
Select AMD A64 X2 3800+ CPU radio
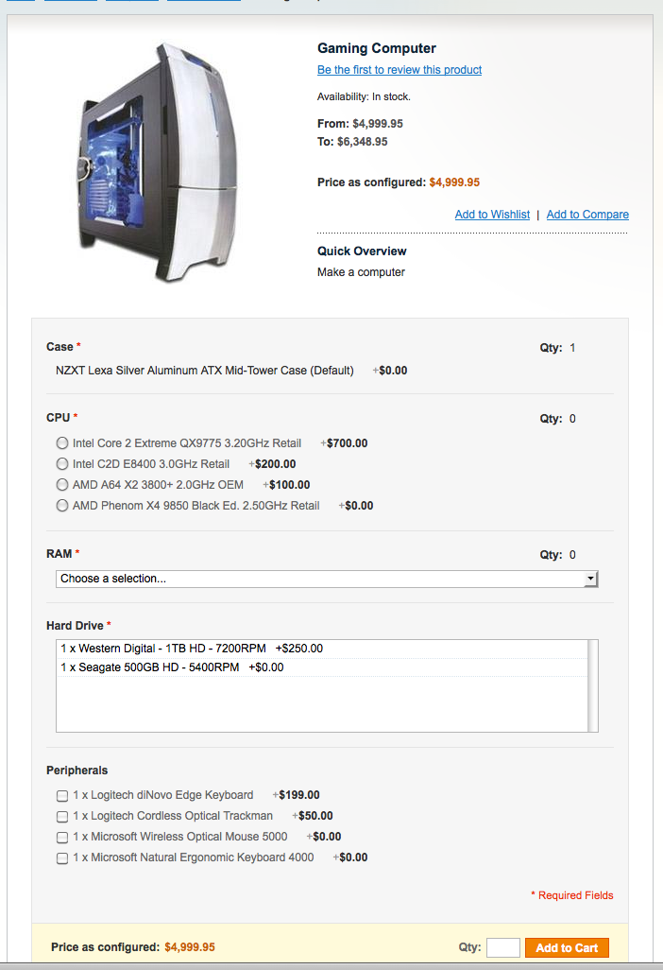[62, 485]
